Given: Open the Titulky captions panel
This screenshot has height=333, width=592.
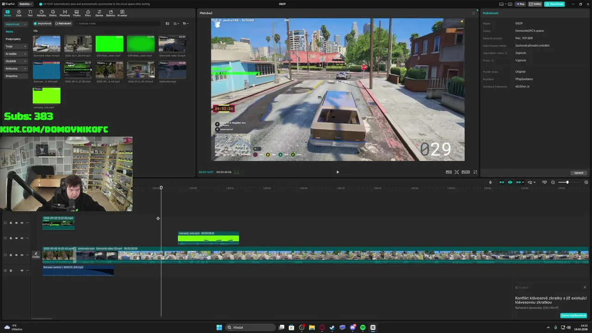Looking at the screenshot, I should pyautogui.click(x=76, y=13).
